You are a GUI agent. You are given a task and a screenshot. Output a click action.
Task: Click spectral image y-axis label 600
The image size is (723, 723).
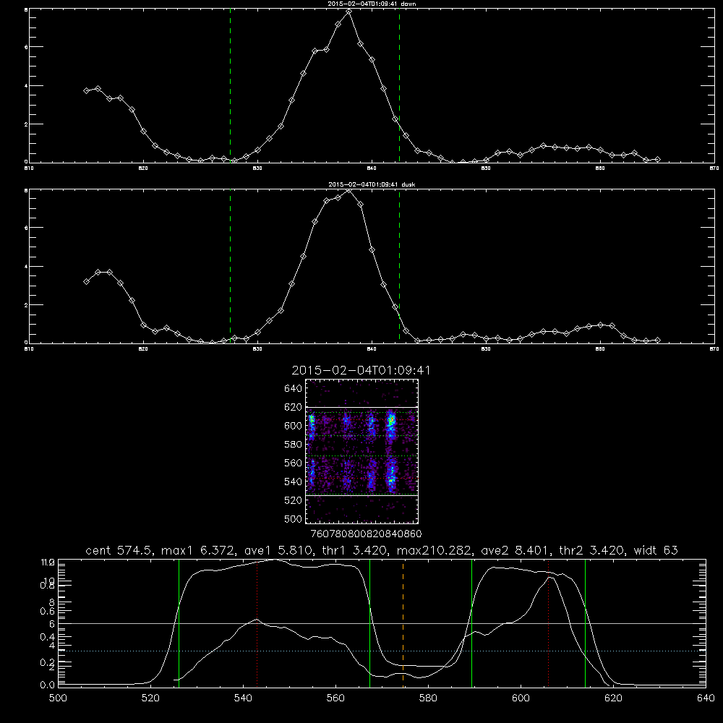[293, 426]
